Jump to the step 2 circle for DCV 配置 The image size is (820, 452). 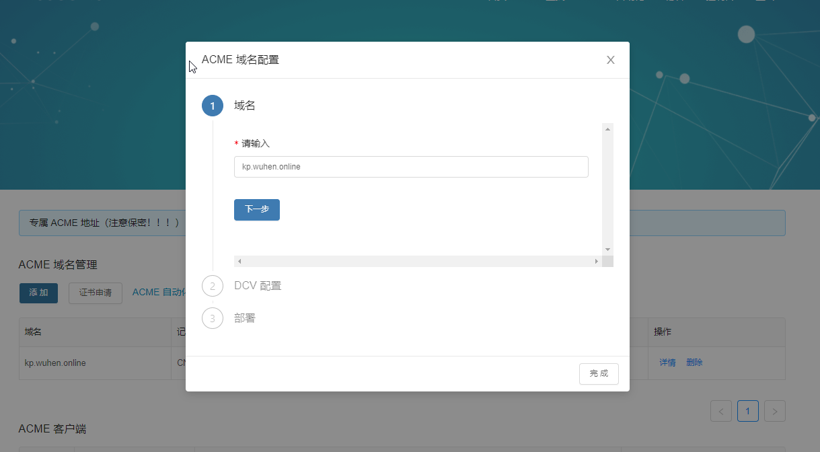(x=213, y=286)
